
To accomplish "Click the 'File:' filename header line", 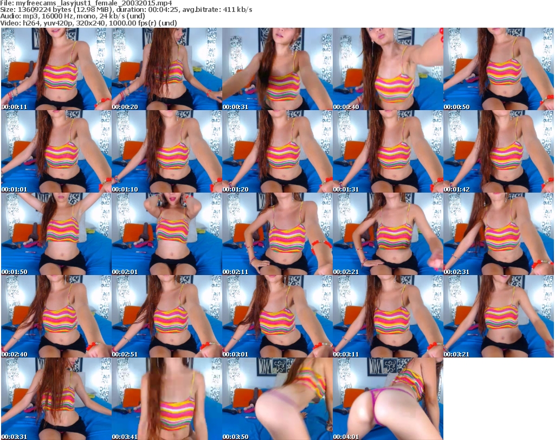I will tap(86, 3).
